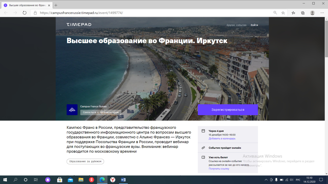Click the TIMEPAD logo

point(79,25)
